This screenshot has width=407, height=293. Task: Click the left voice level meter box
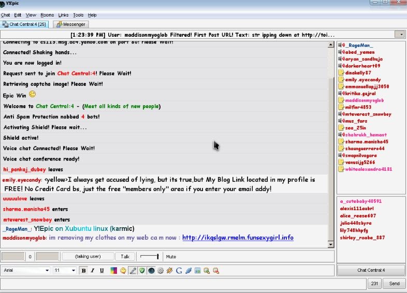click(13, 256)
